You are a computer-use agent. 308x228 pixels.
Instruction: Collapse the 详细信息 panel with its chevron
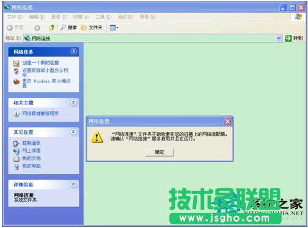point(73,184)
